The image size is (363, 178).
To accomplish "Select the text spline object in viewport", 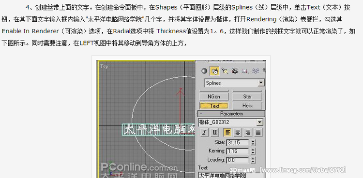I will [159, 130].
